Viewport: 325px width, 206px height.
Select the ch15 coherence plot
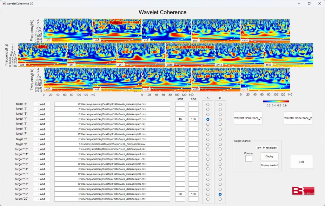coord(265,79)
